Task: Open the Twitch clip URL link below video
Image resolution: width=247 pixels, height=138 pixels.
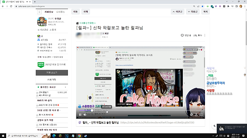Action: pos(157,122)
